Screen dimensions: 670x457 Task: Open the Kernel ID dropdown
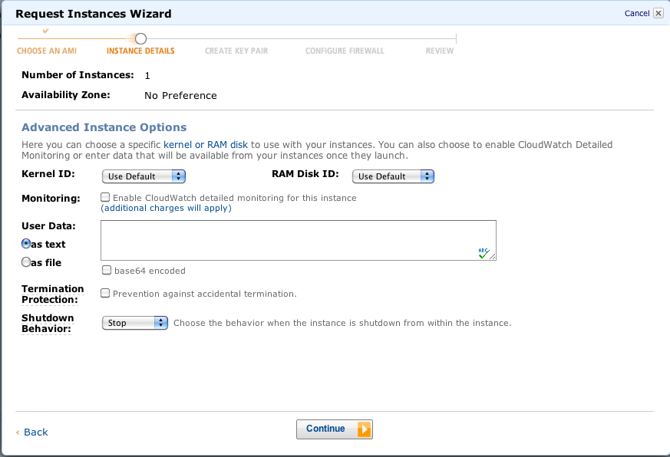(x=144, y=176)
